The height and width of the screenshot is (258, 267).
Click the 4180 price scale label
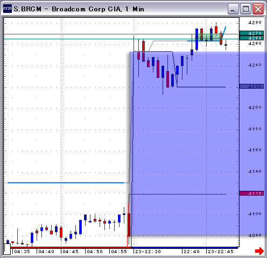click(255, 129)
